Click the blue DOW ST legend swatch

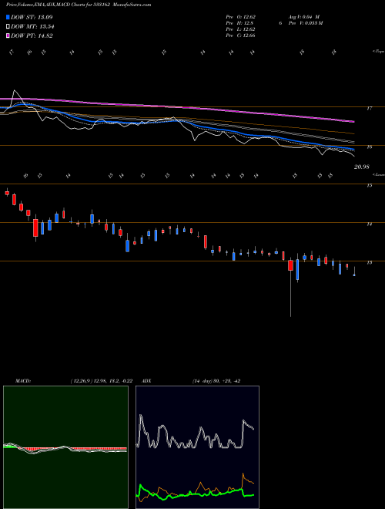[8, 17]
